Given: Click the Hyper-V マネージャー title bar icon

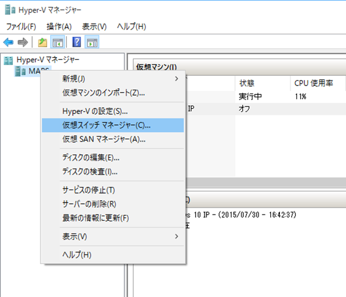Looking at the screenshot, I should click(10, 10).
